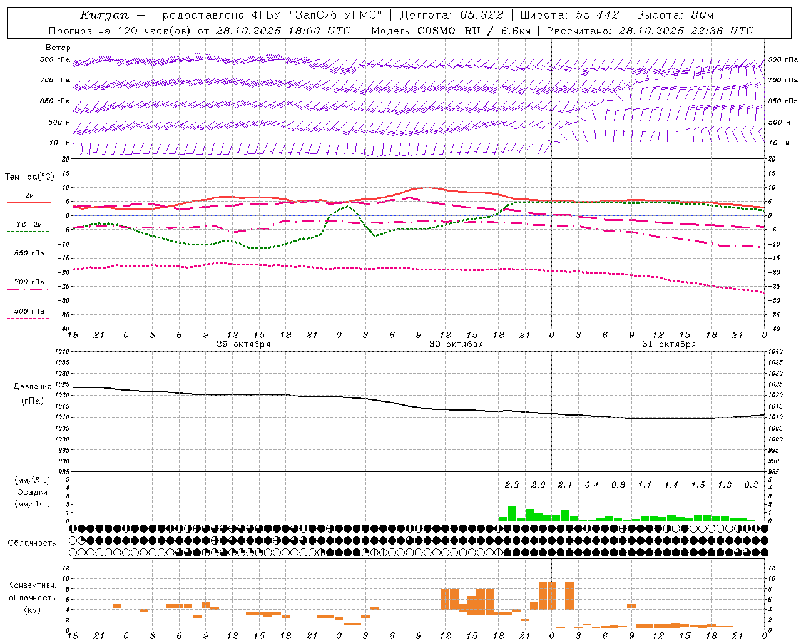Click the precipitation value '1.5'

click(x=698, y=485)
